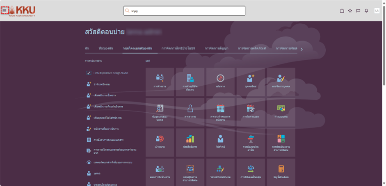Switch to the ทีมของฉัน tab
This screenshot has width=386, height=186.
click(x=106, y=48)
